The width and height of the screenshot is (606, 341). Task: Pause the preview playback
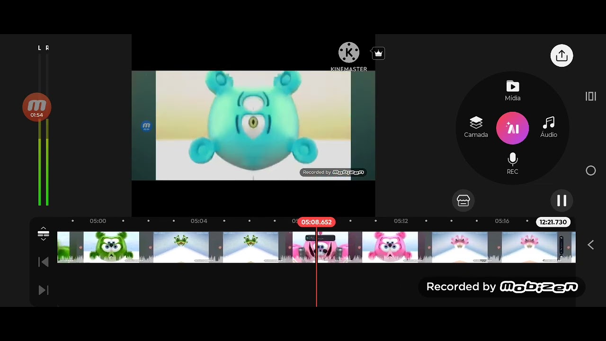(x=561, y=200)
